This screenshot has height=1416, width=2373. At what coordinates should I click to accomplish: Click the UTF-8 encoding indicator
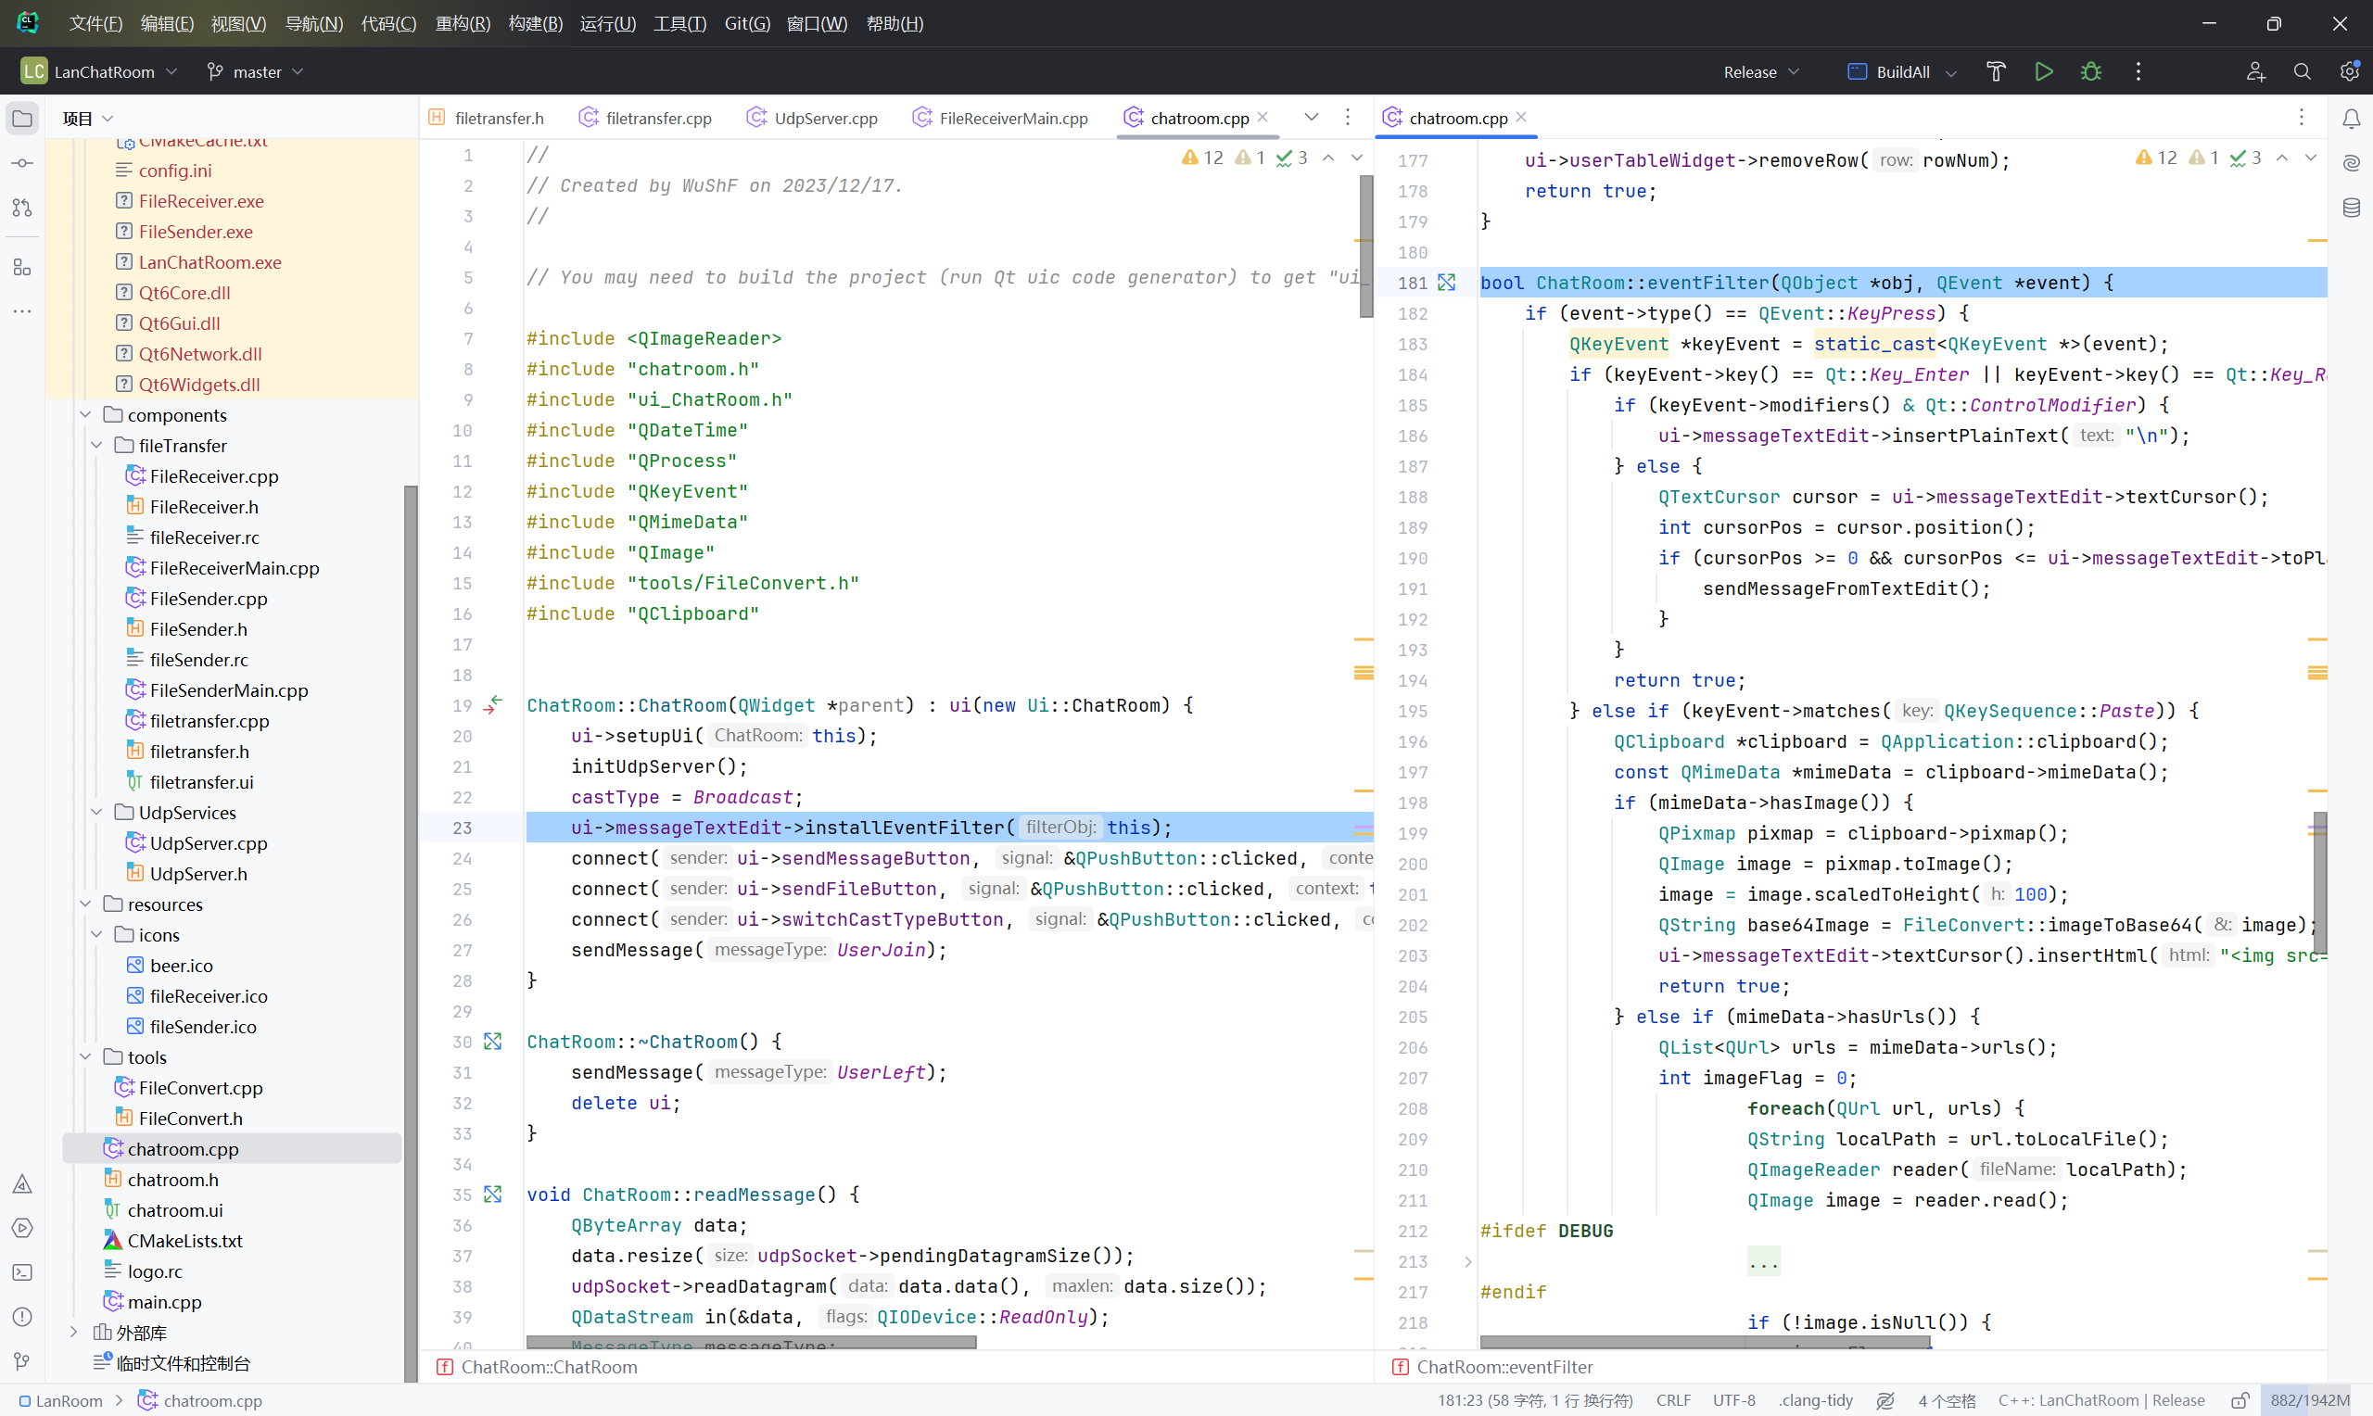(1732, 1399)
